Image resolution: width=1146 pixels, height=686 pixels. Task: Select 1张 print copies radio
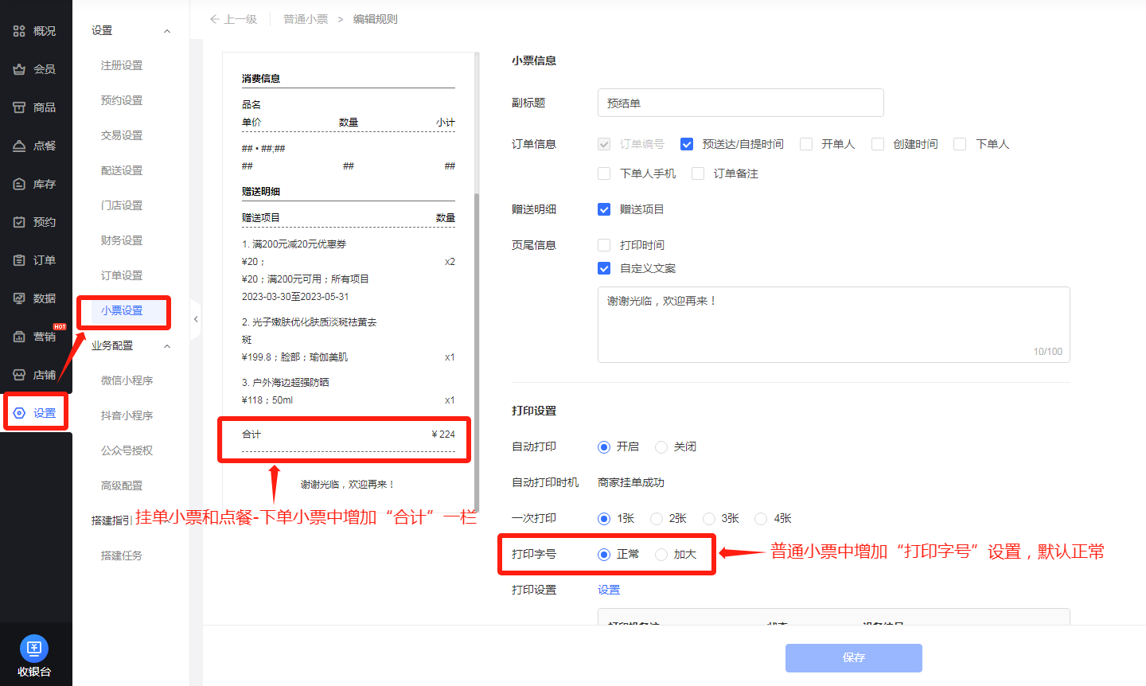604,518
